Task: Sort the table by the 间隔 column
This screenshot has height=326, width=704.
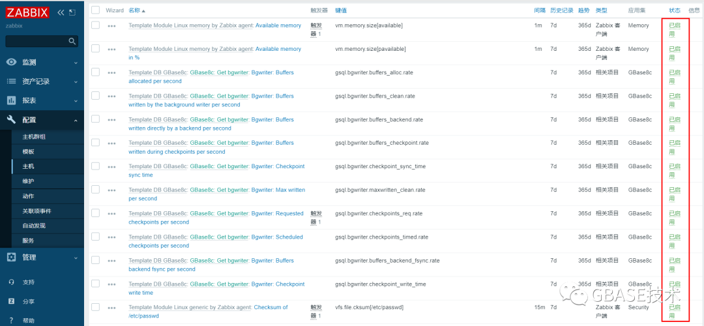Action: pos(540,10)
